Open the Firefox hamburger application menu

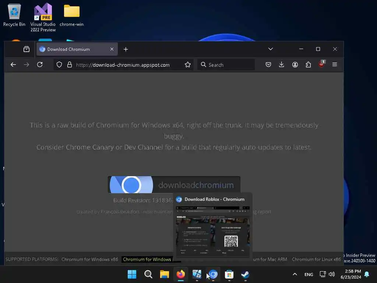pyautogui.click(x=334, y=65)
